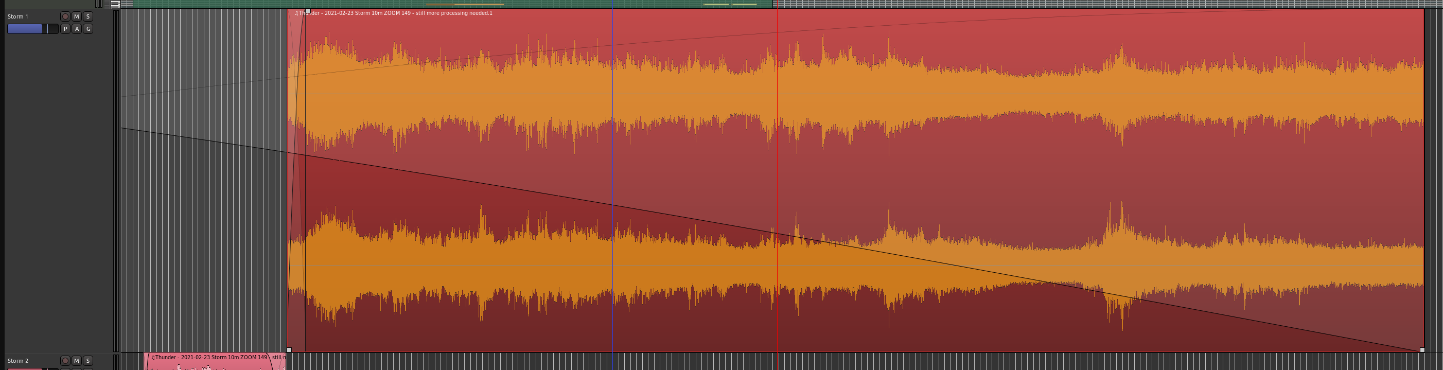Open Storm 1 route group menu (G)

pyautogui.click(x=88, y=29)
